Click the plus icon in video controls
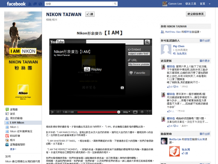This screenshot has height=164, width=218. [142, 112]
